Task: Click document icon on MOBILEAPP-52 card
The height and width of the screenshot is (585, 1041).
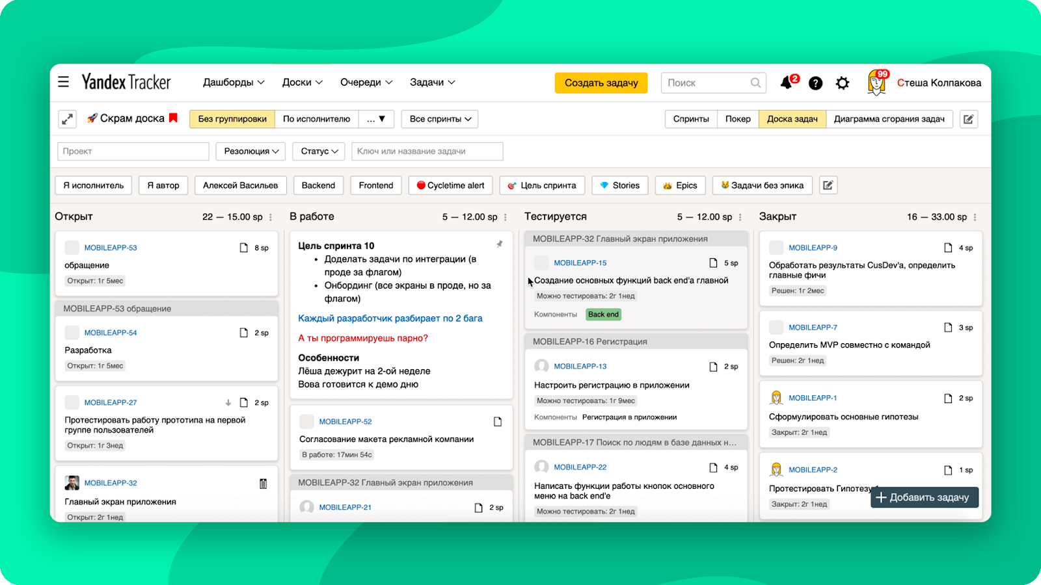Action: pyautogui.click(x=498, y=422)
